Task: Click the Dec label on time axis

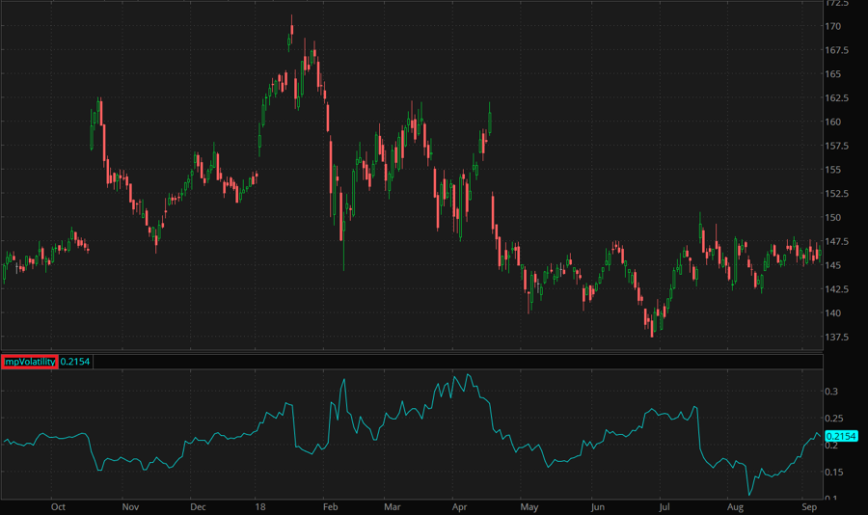Action: point(198,505)
